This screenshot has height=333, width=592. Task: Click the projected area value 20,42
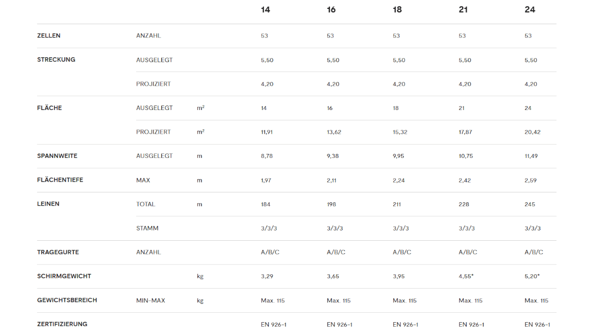532,132
